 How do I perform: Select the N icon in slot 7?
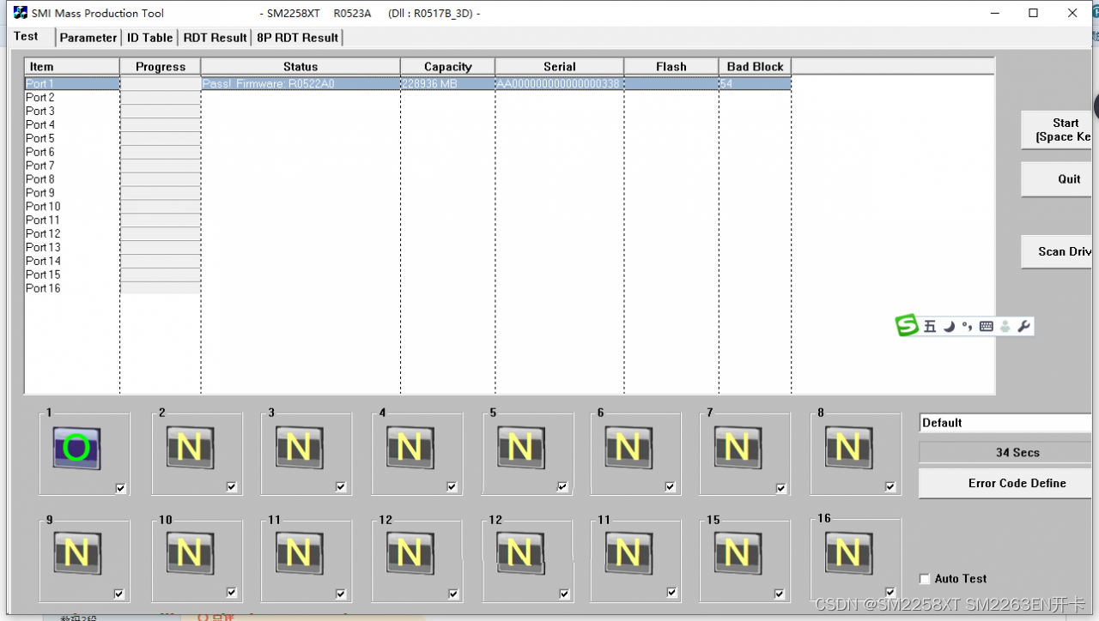tap(738, 448)
